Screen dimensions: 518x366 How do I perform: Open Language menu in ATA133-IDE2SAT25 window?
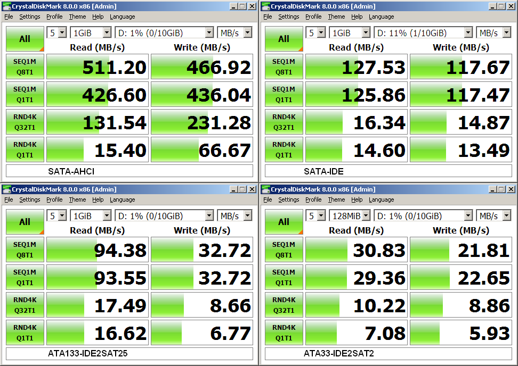(122, 199)
